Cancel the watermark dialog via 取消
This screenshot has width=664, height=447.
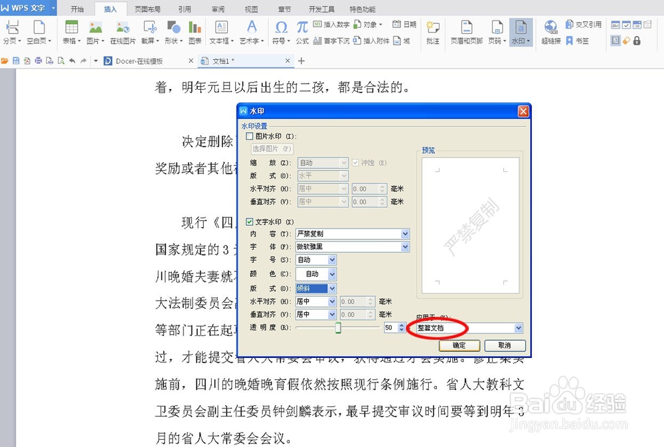pyautogui.click(x=503, y=345)
